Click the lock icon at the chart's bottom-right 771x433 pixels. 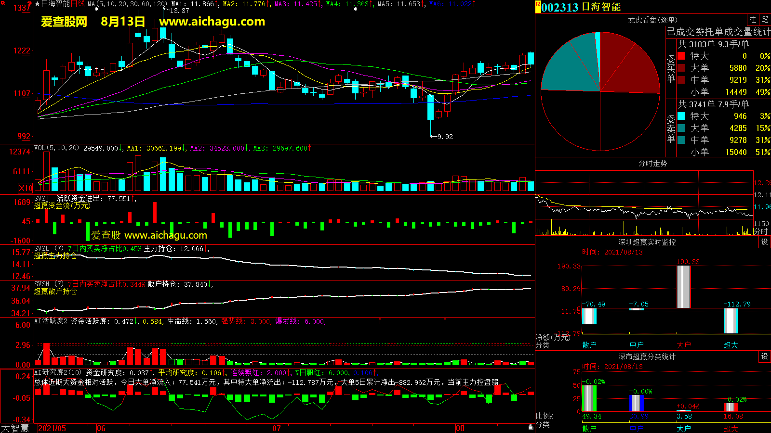click(x=531, y=427)
